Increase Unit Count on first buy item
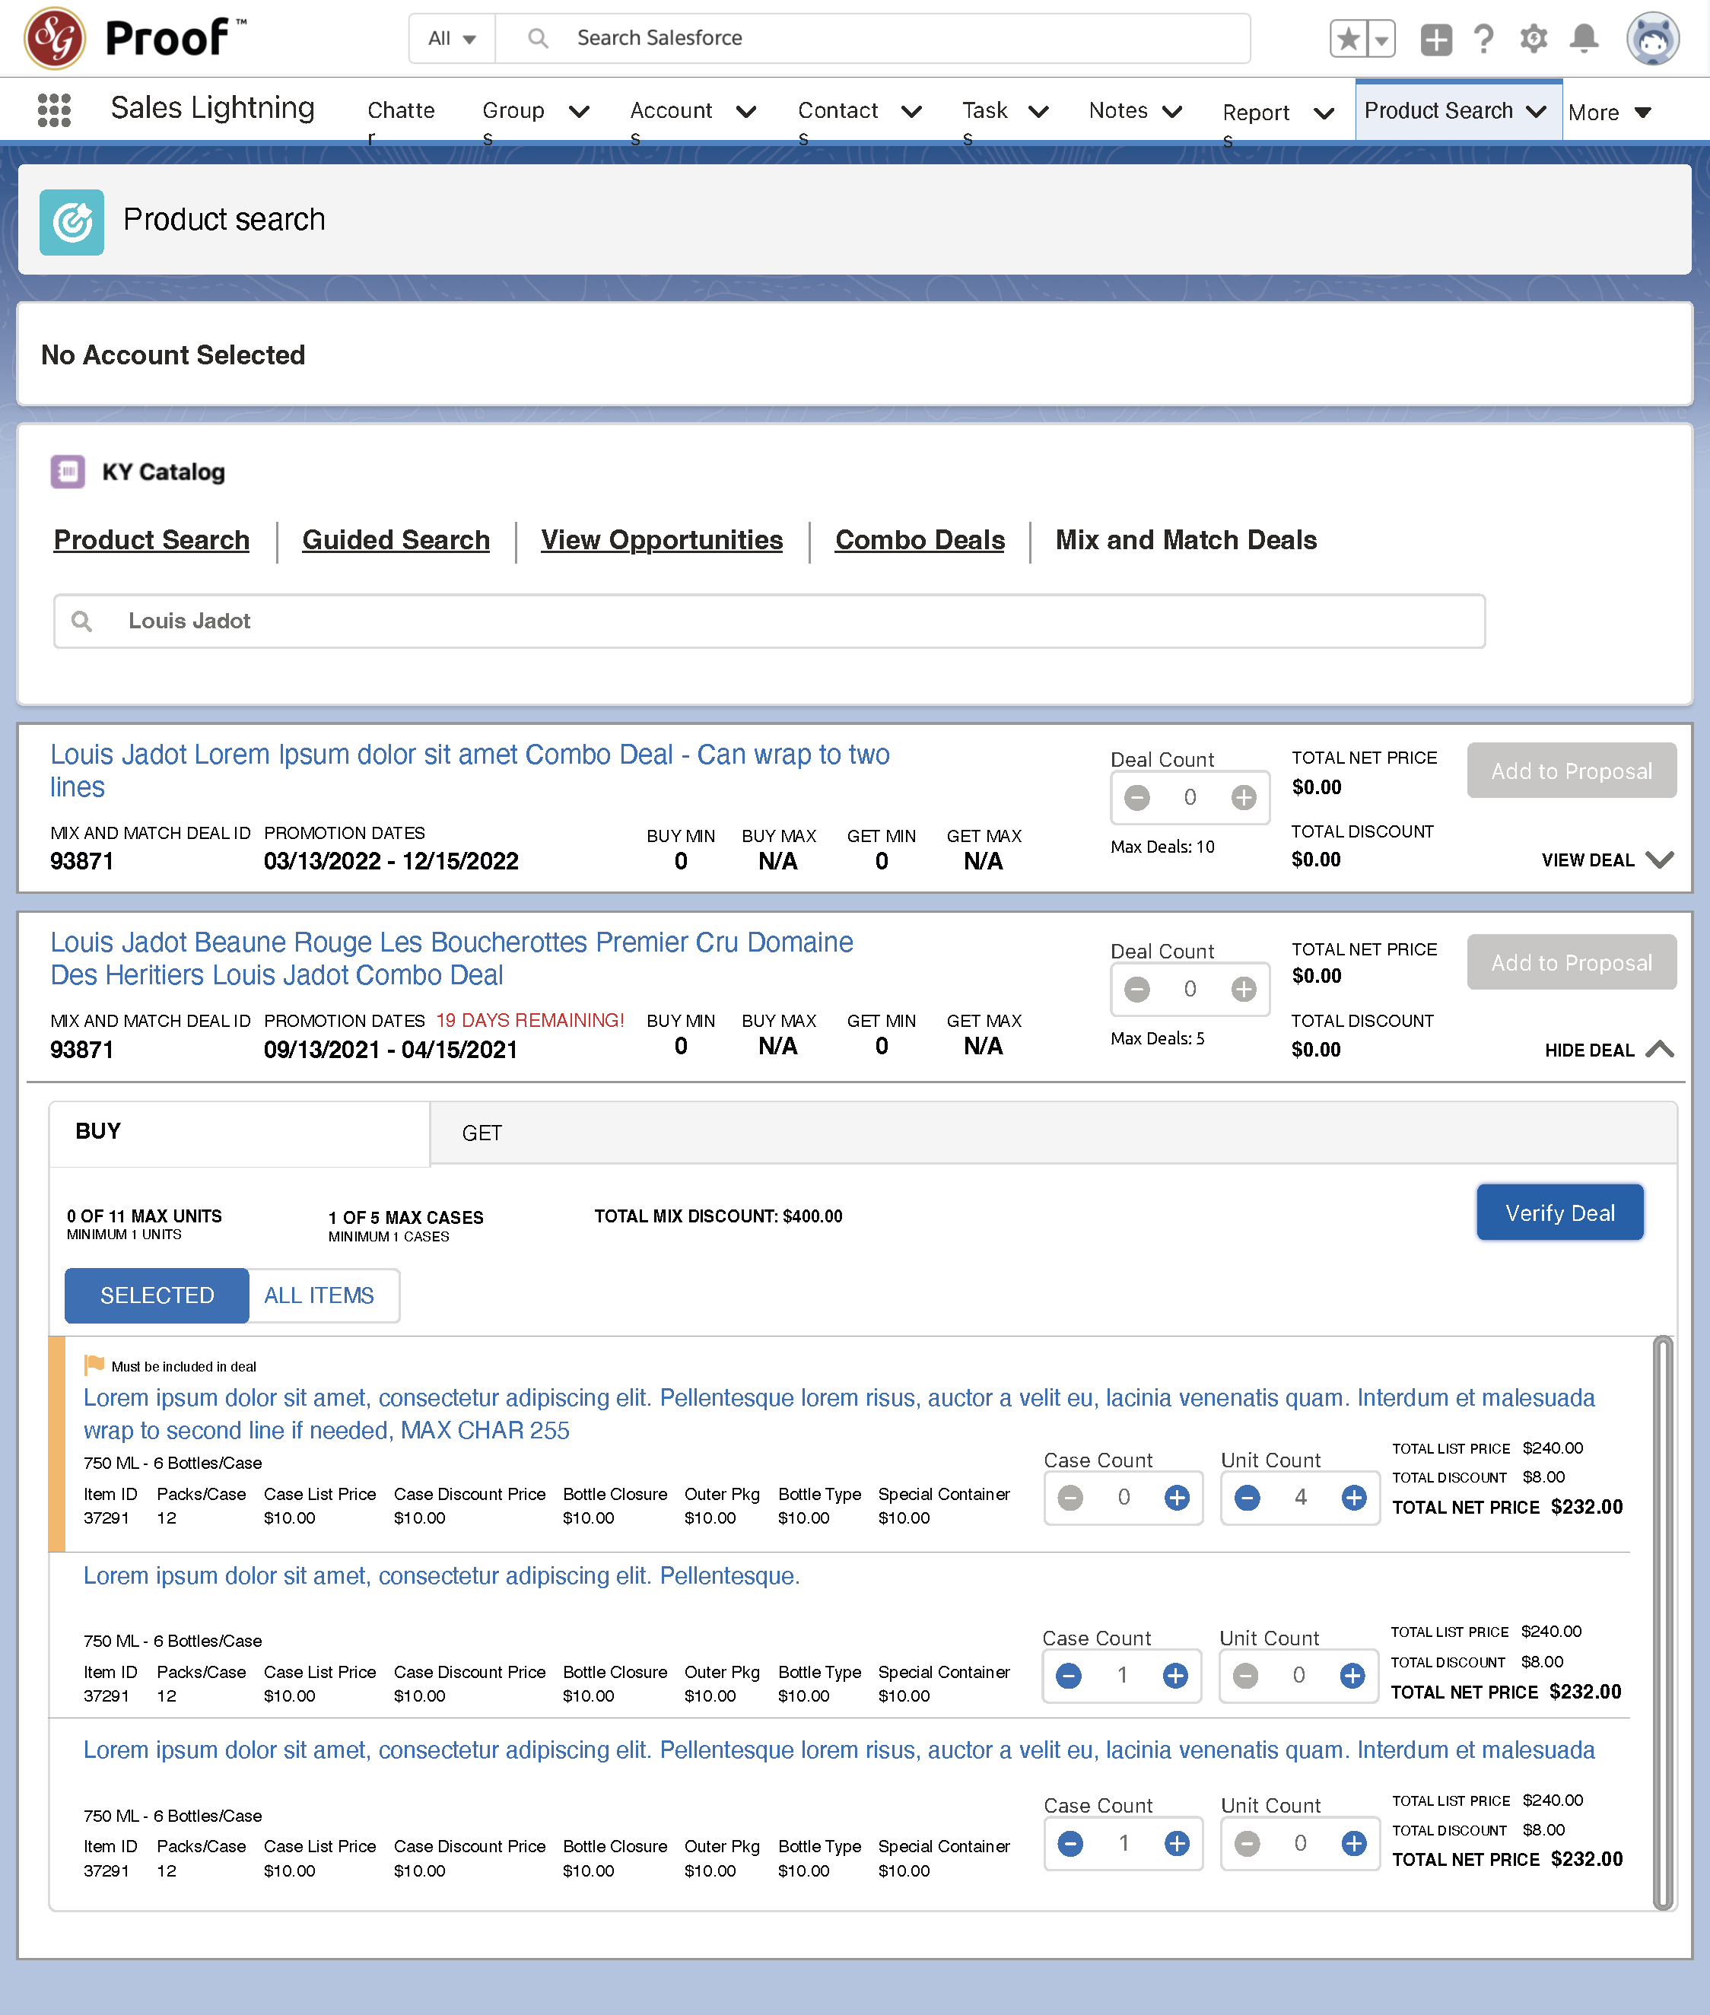Viewport: 1710px width, 2015px height. [1353, 1498]
